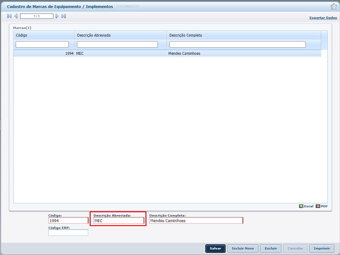Click the Cancelar button

[x=295, y=249]
